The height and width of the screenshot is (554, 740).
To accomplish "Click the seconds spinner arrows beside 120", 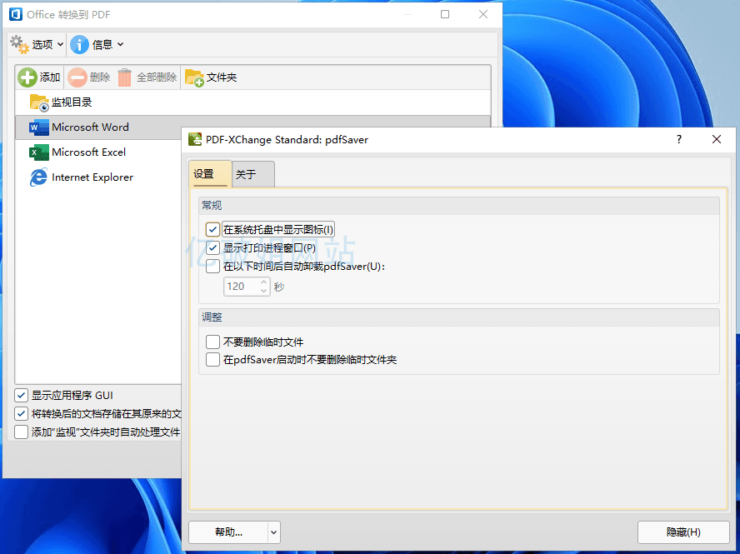I will tap(264, 286).
